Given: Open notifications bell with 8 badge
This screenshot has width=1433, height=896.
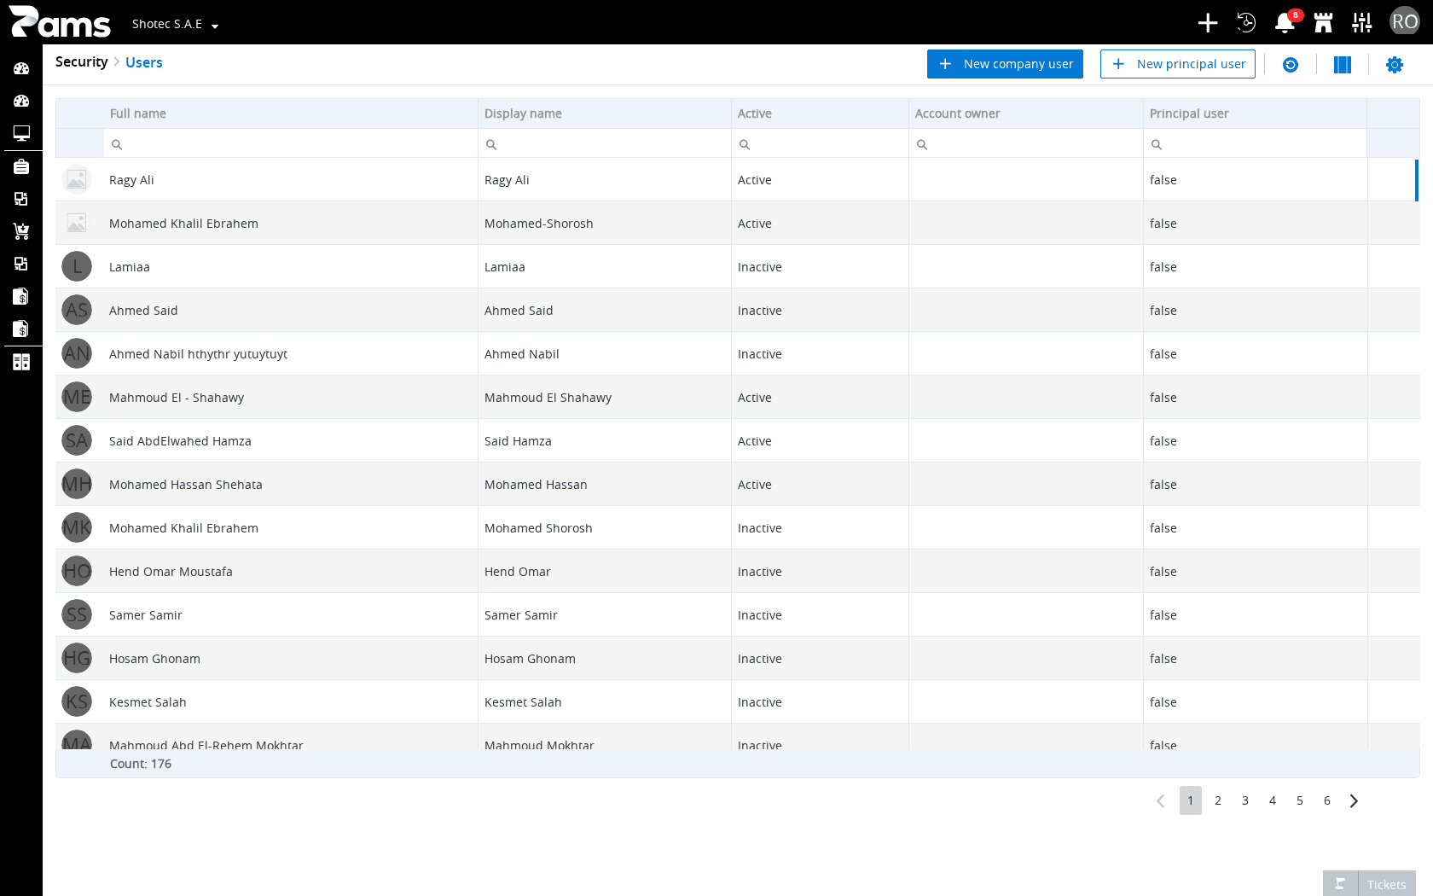Looking at the screenshot, I should click(x=1285, y=23).
